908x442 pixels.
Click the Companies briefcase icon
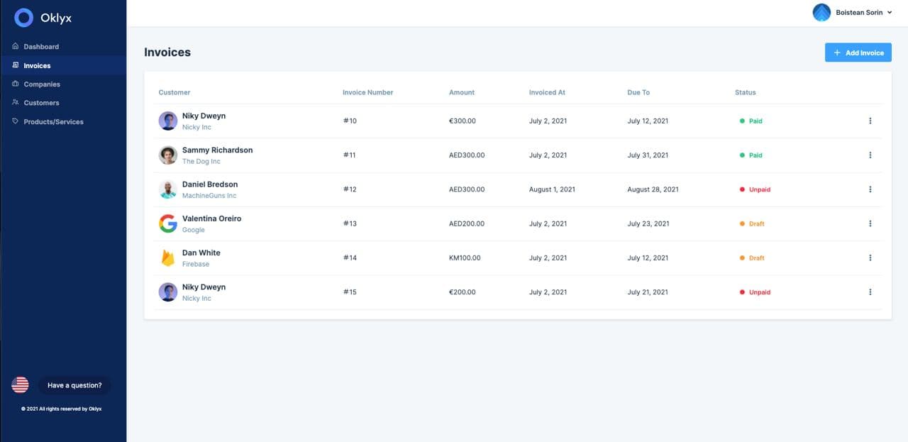16,84
